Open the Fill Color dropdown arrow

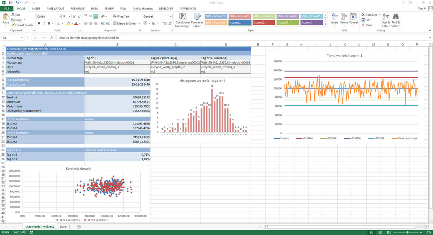(x=72, y=23)
